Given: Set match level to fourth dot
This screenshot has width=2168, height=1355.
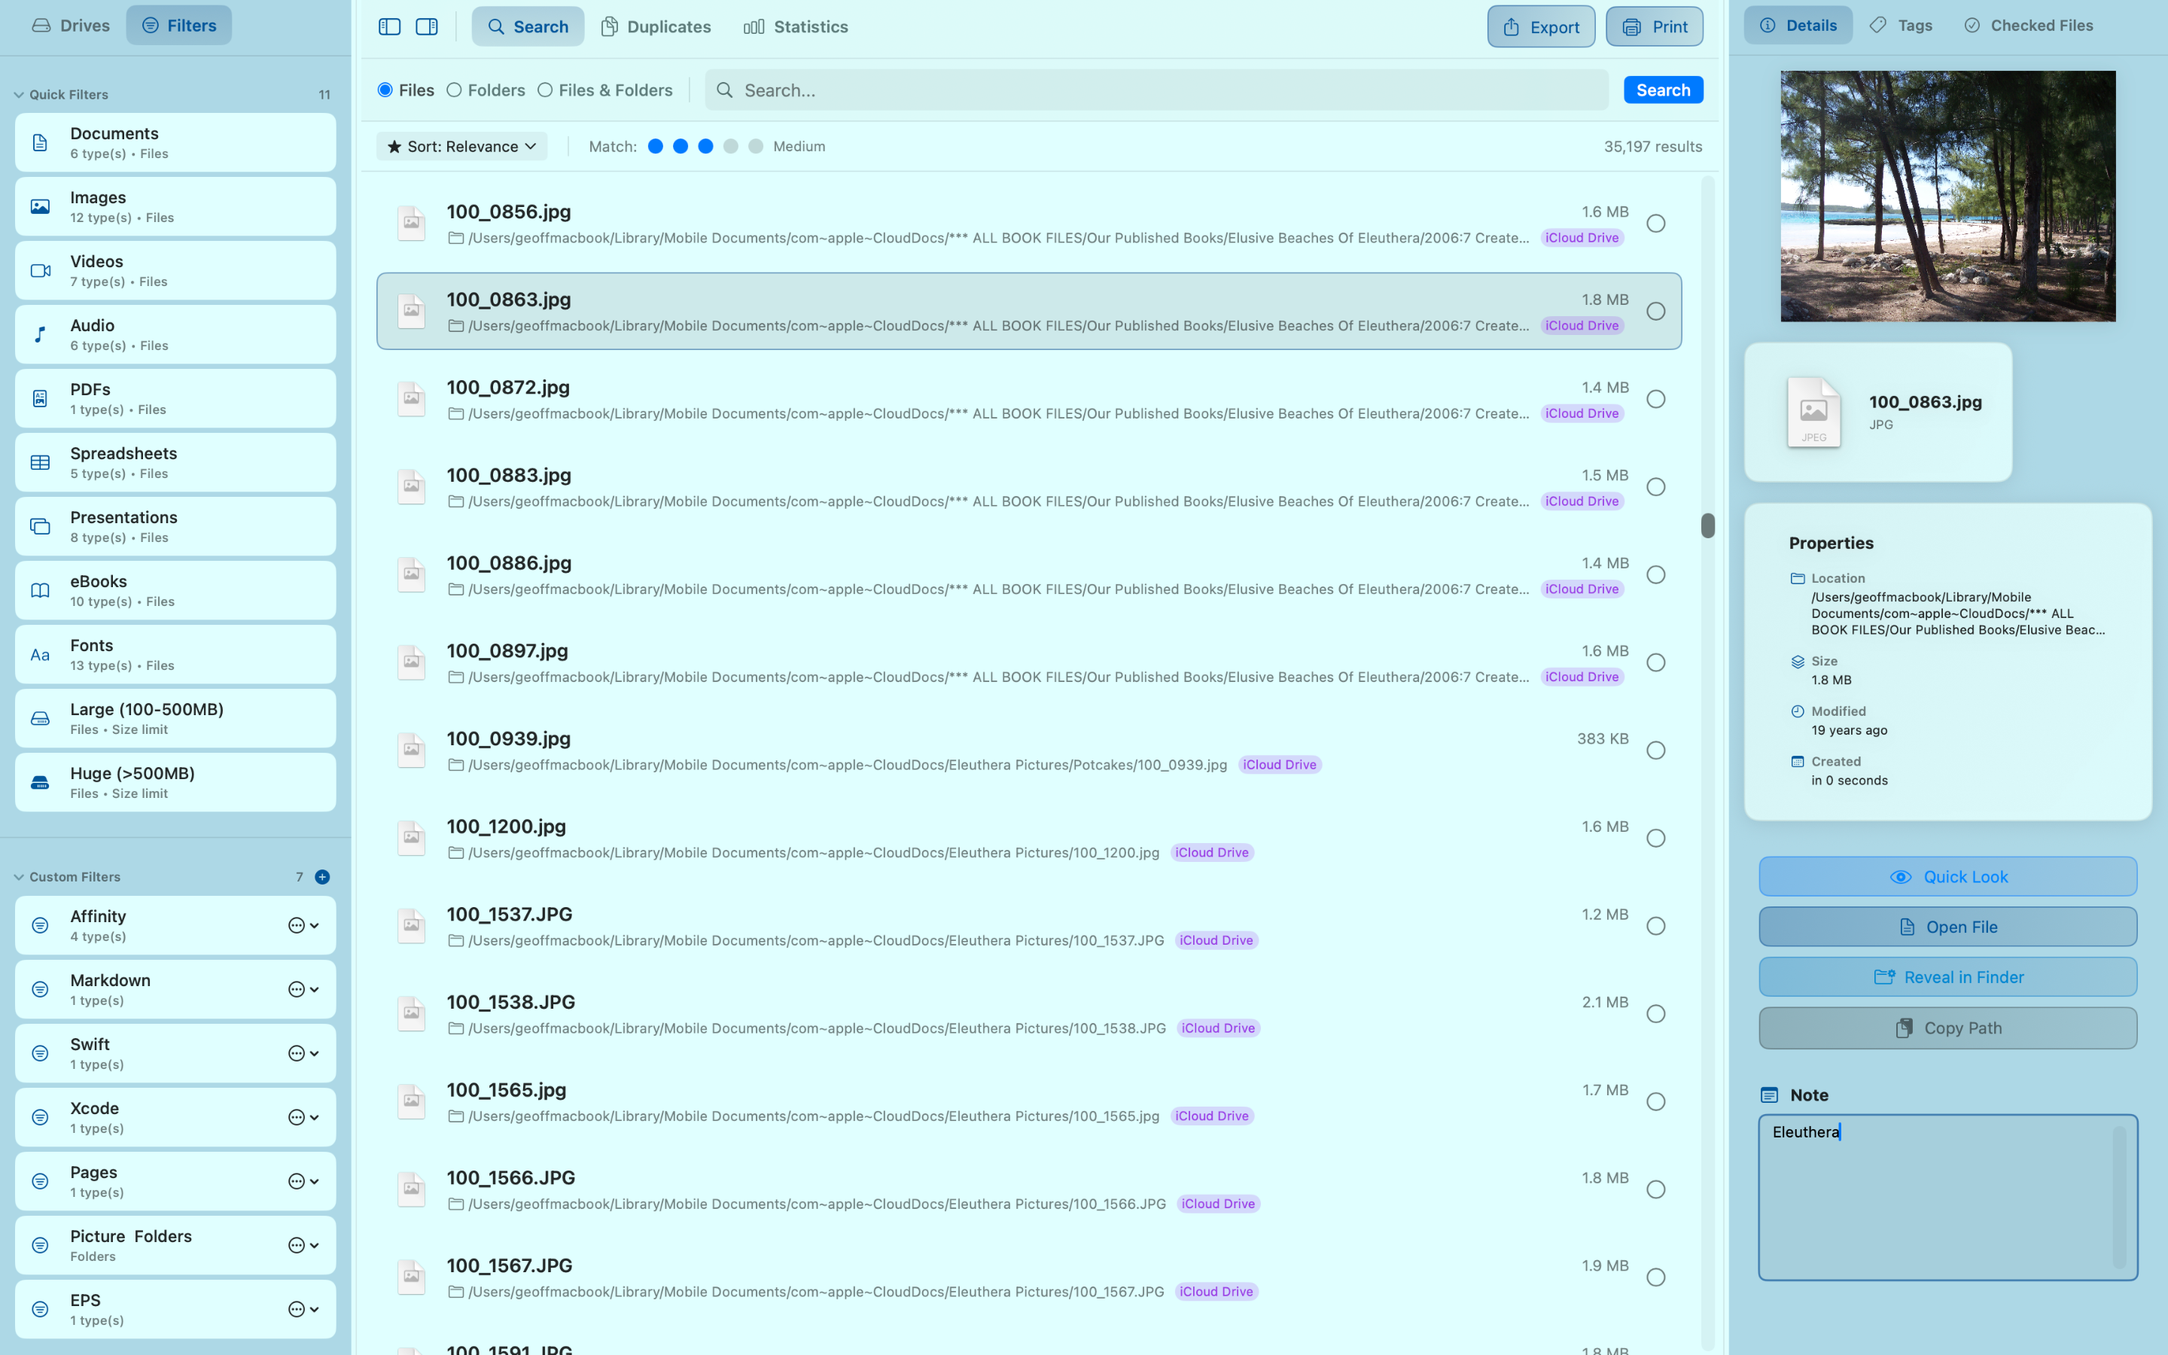Looking at the screenshot, I should pos(731,146).
